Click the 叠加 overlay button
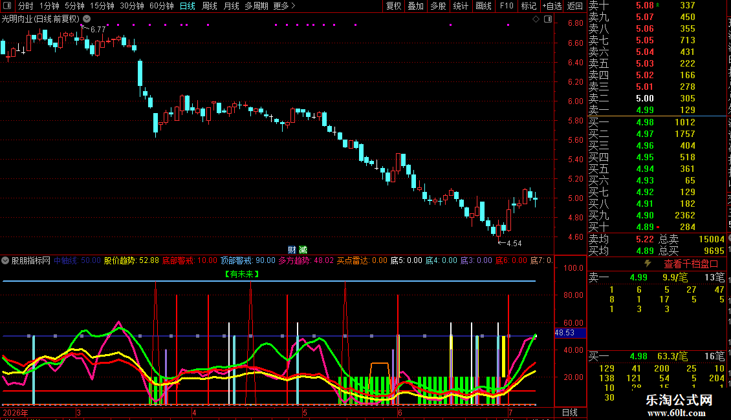The width and height of the screenshot is (731, 420). click(x=416, y=6)
